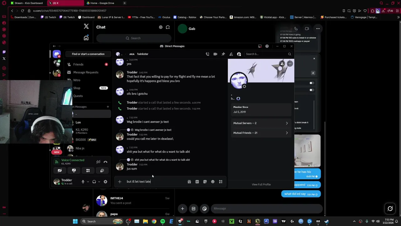The height and width of the screenshot is (226, 401).
Task: Open Shop in Discord sidebar
Action: [x=88, y=88]
